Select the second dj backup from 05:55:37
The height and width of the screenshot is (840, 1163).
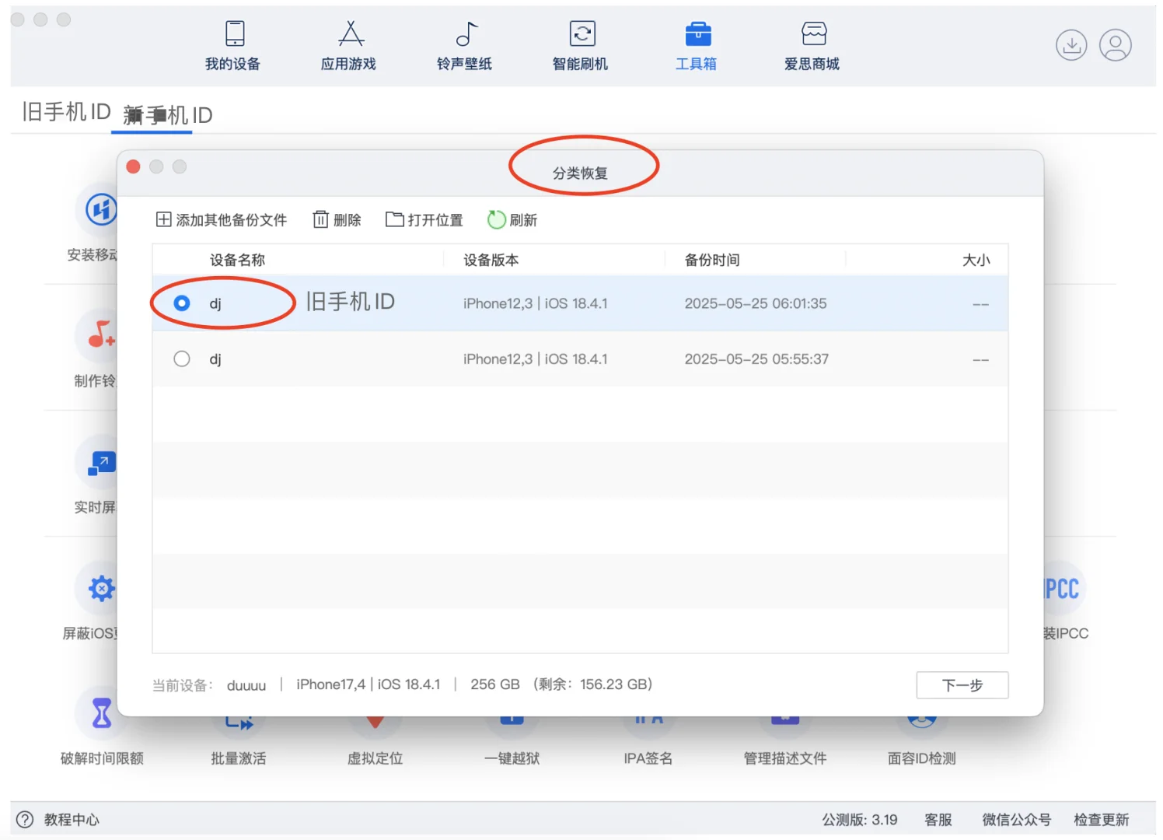(181, 359)
